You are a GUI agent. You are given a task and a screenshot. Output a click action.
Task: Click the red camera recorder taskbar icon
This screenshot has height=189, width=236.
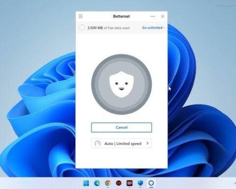pos(129,183)
